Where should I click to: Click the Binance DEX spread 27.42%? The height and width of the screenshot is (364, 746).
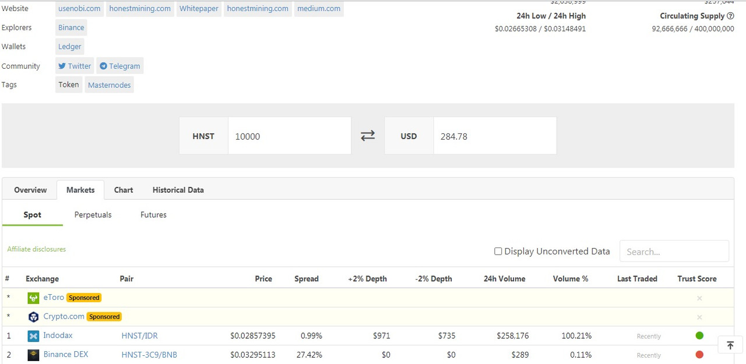coord(309,355)
